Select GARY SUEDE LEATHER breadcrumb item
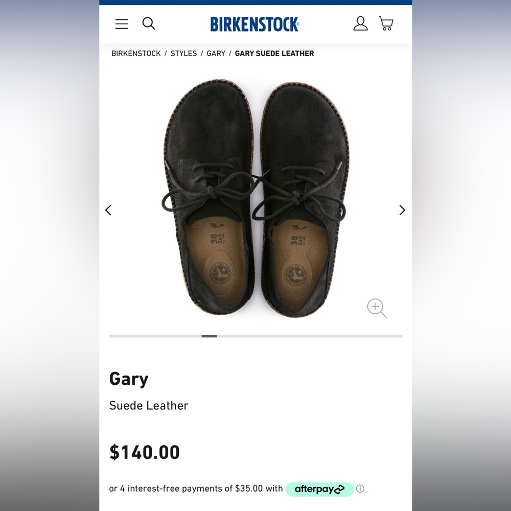The image size is (511, 511). [274, 53]
